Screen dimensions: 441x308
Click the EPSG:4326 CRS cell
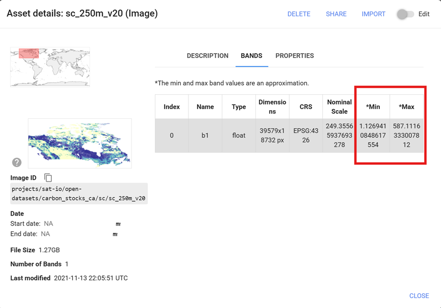pyautogui.click(x=306, y=136)
